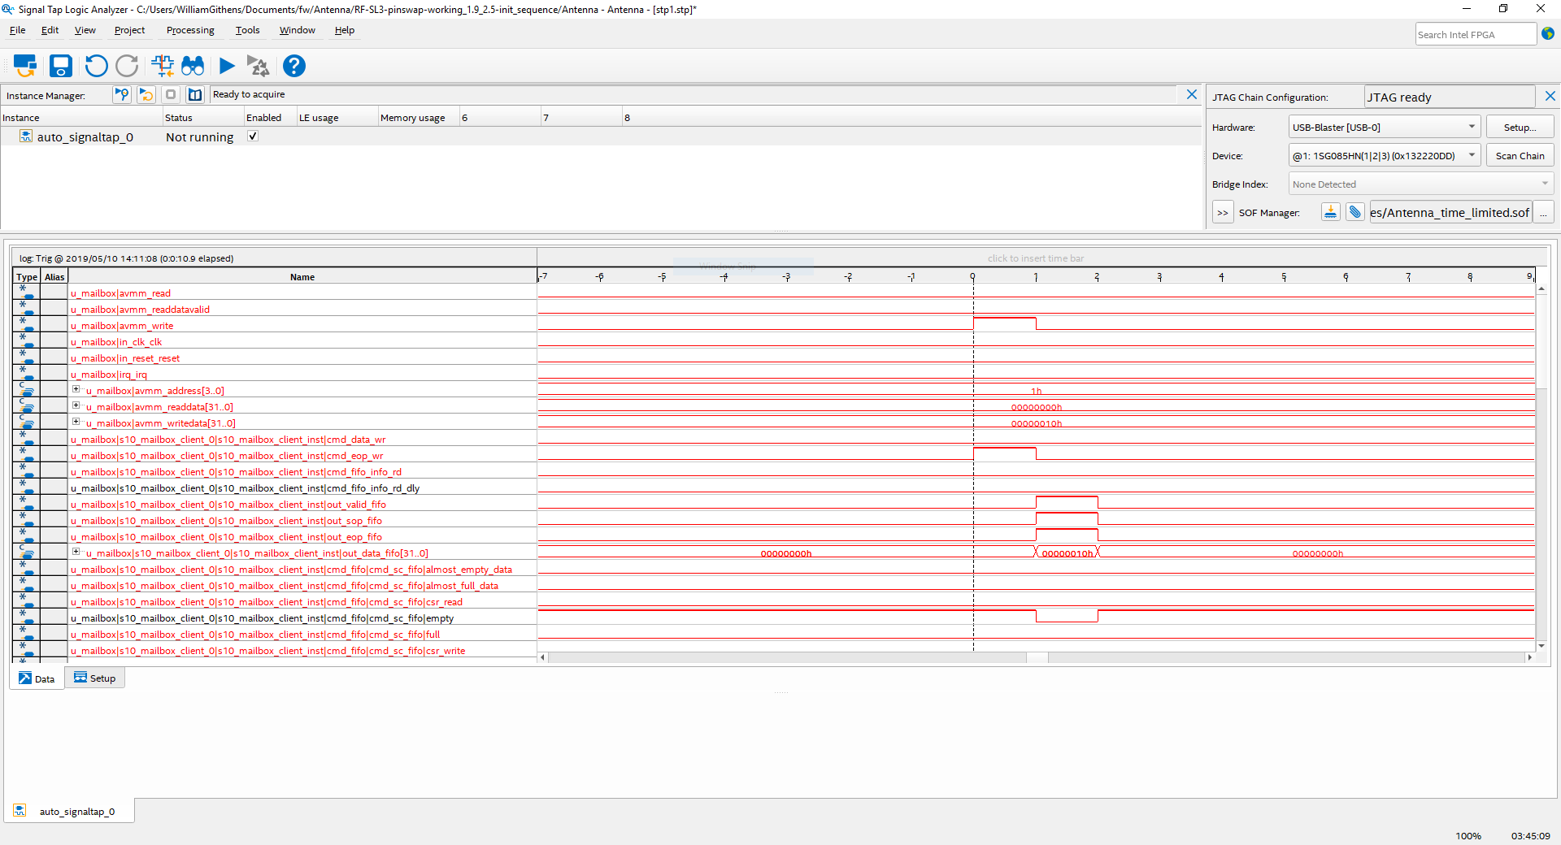Click the Autorun Analysis icon in Instance Manager
This screenshot has height=845, width=1561.
146,95
